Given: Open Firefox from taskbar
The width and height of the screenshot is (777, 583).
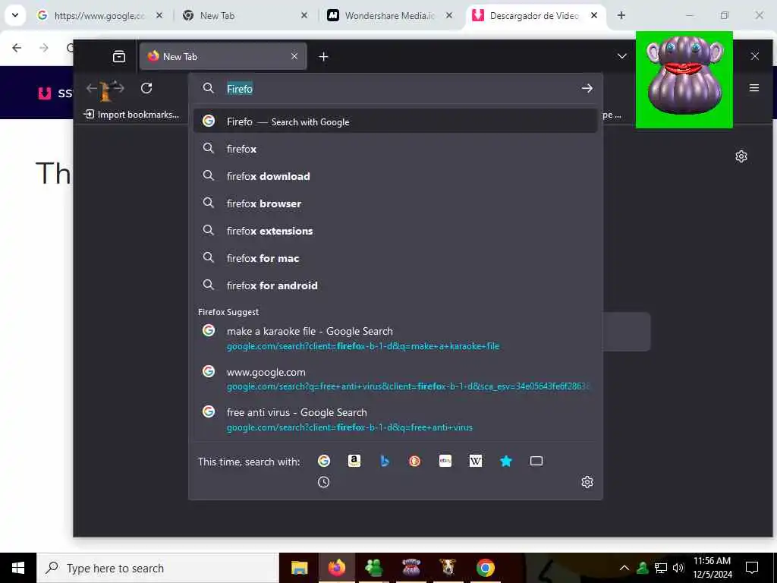Looking at the screenshot, I should (336, 568).
